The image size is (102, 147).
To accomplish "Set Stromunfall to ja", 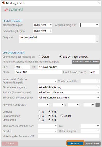I will tap(40, 120).
